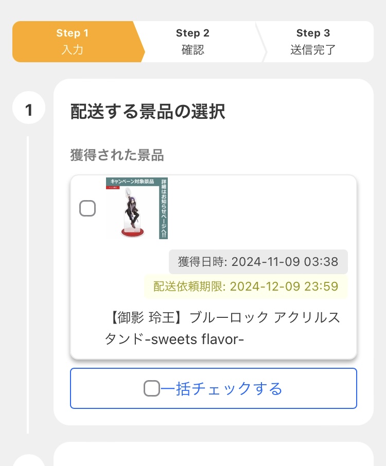Click the 配送する景品の選択 heading
Viewport: 386px width, 466px height.
coord(148,112)
